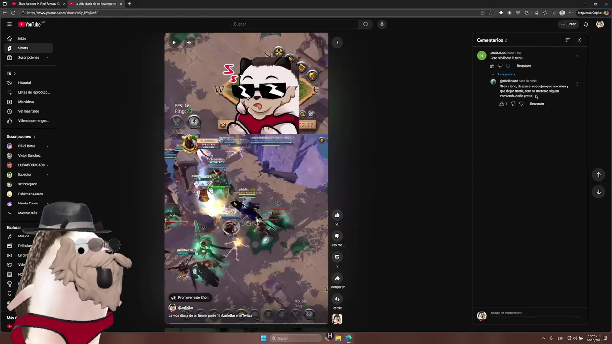The image size is (612, 344).
Task: Click the Crear button
Action: point(568,24)
